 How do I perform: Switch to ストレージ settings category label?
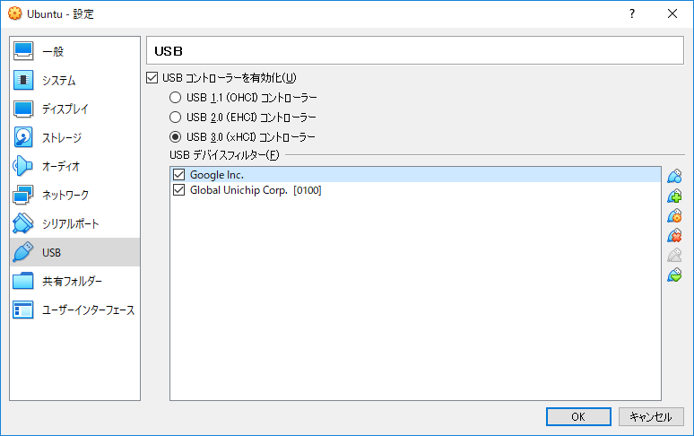click(x=62, y=137)
